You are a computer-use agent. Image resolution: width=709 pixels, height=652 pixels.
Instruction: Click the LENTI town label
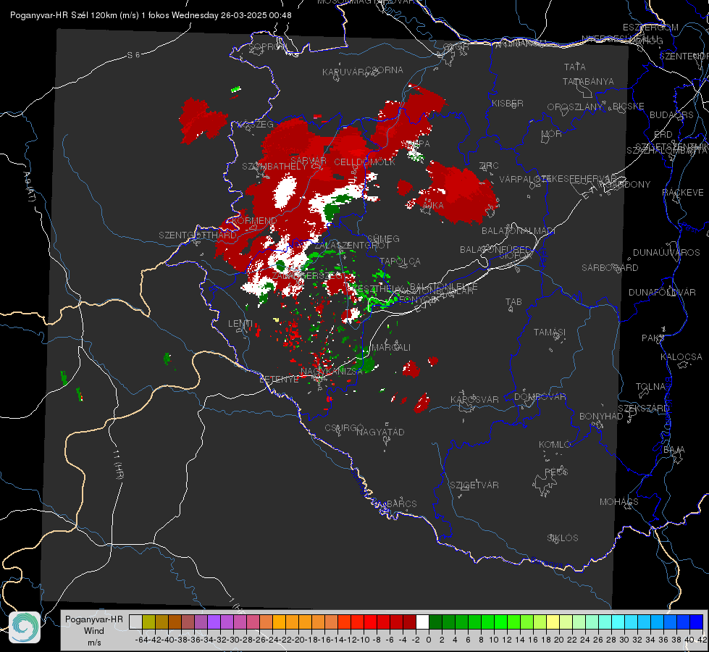click(x=240, y=324)
